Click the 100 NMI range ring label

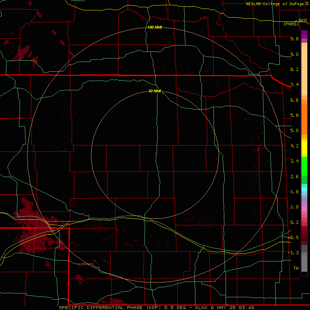click(x=155, y=27)
